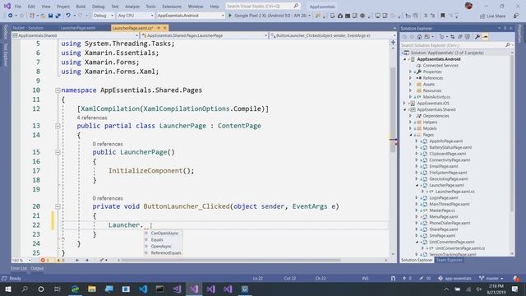Select CanOpenAsync from IntelliSense list
The image size is (526, 296).
tap(164, 233)
